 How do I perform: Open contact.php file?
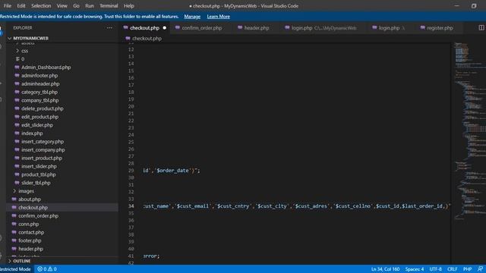click(x=31, y=233)
